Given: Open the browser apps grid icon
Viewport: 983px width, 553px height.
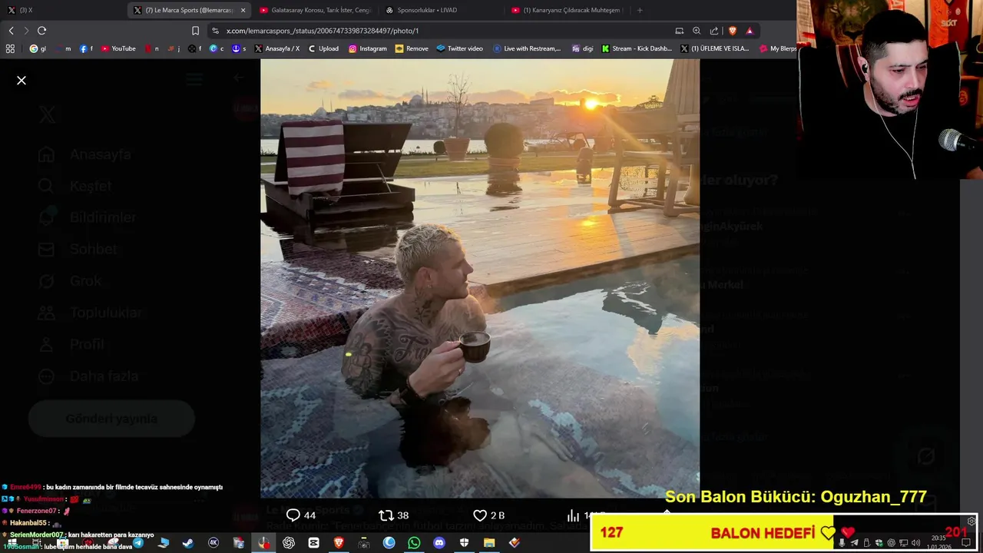Looking at the screenshot, I should tap(10, 48).
